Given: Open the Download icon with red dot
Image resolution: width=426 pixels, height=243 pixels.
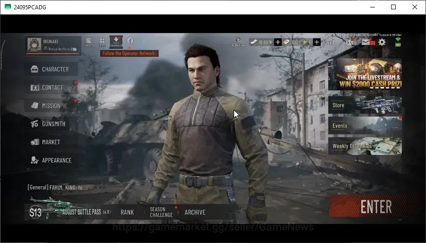Looking at the screenshot, I should [x=116, y=42].
